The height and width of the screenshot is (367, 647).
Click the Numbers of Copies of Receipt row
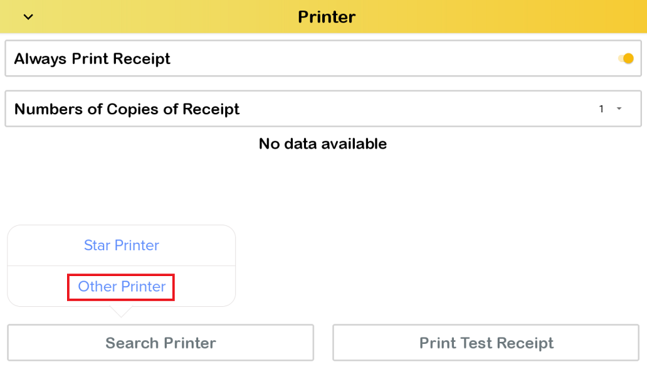click(251, 108)
